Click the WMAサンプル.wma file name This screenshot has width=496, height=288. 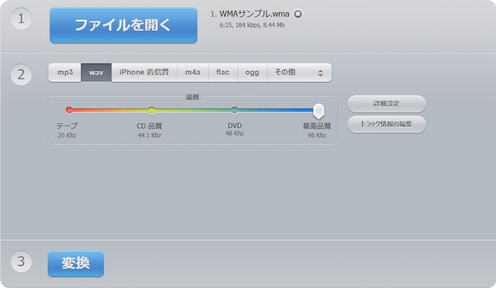point(254,14)
